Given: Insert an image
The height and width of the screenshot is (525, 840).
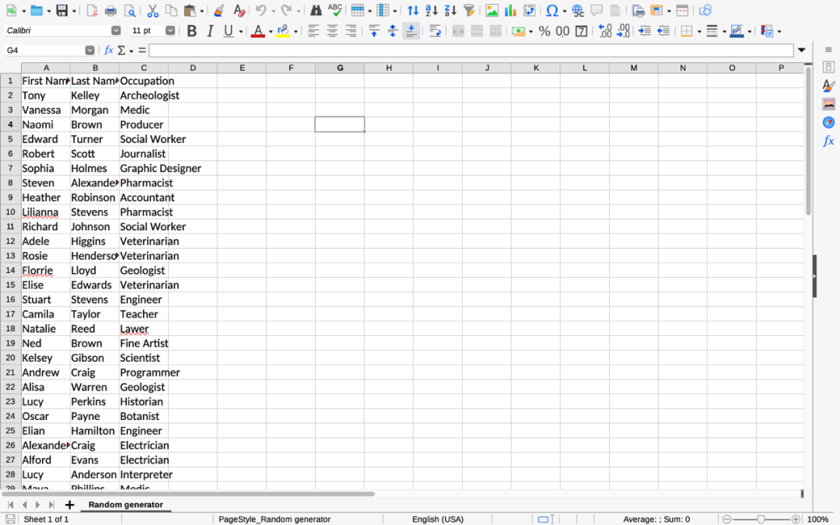Looking at the screenshot, I should coord(492,10).
